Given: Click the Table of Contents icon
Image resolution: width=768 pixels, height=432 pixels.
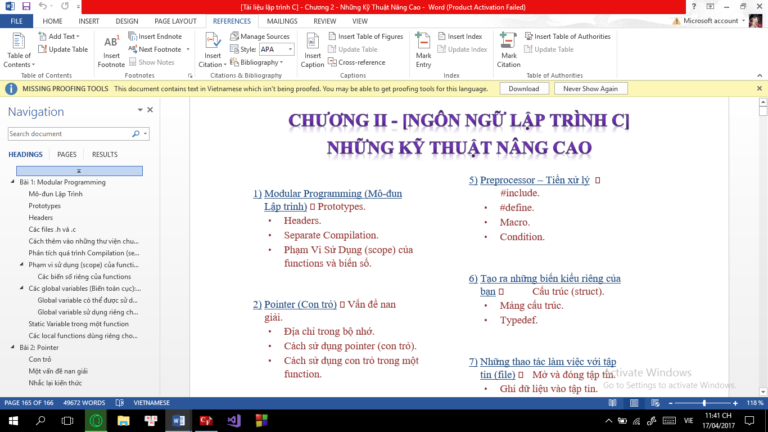Looking at the screenshot, I should pos(19,43).
